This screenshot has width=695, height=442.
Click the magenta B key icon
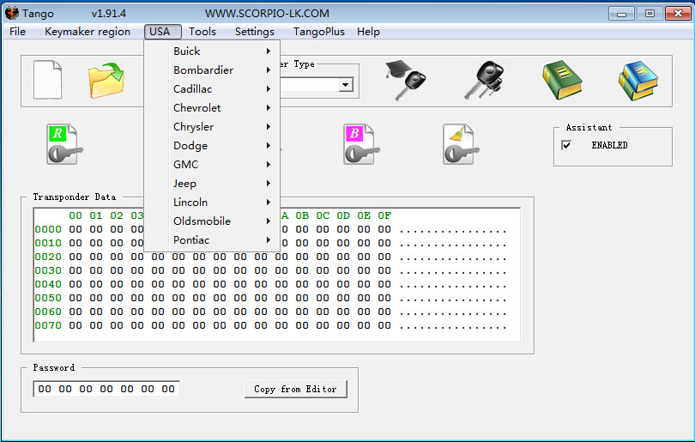click(x=360, y=144)
